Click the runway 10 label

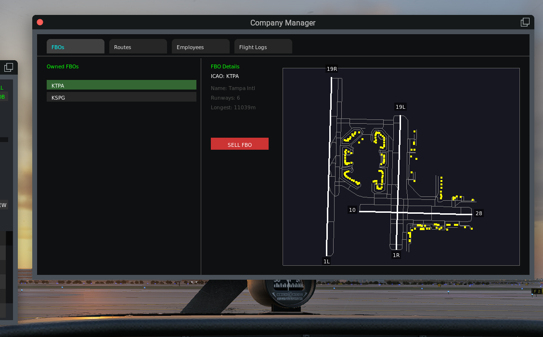pos(352,210)
